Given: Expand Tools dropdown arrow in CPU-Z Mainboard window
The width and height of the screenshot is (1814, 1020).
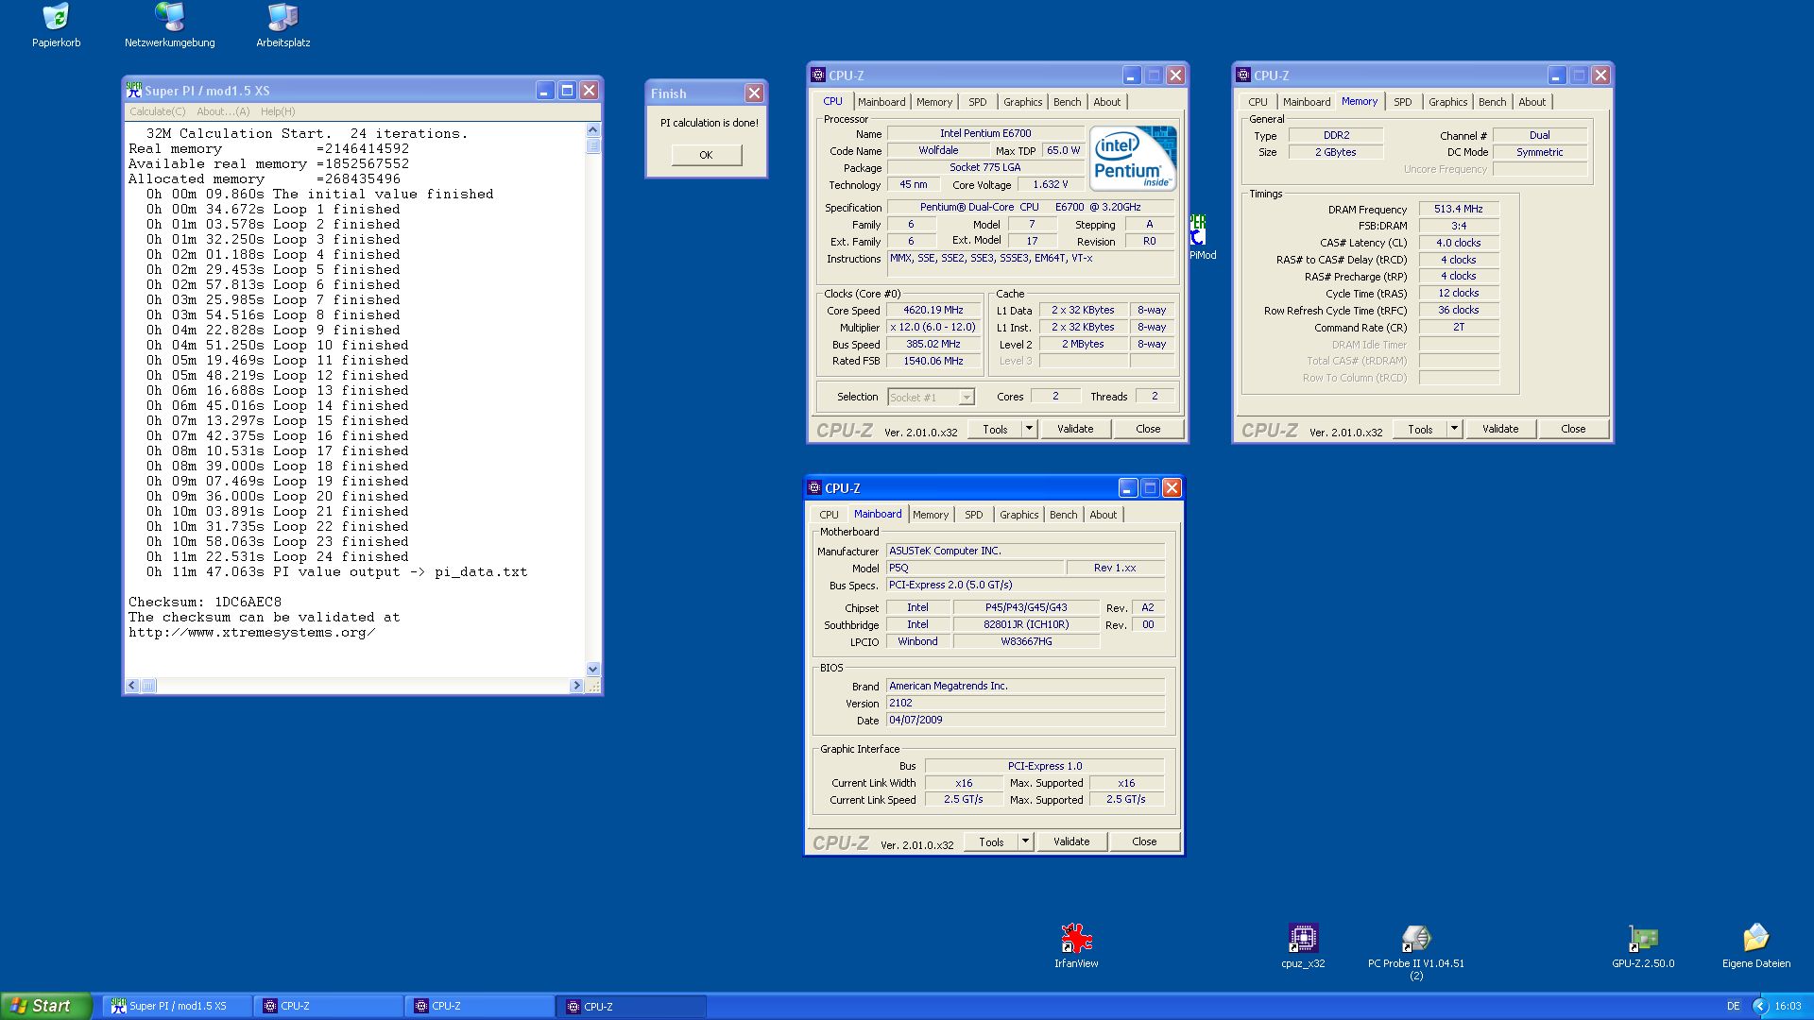Looking at the screenshot, I should pos(1024,841).
